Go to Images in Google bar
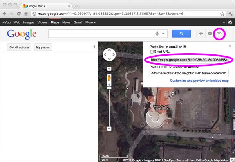The image size is (235, 162). [29, 22]
